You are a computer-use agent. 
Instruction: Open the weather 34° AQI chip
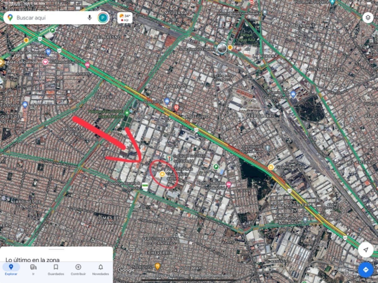point(125,18)
